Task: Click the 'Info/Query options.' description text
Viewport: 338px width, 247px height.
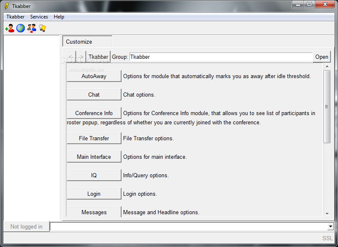Action: tap(146, 176)
